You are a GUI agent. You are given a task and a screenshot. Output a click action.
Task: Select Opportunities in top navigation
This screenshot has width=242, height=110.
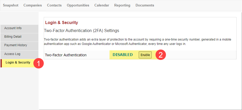coord(78,5)
